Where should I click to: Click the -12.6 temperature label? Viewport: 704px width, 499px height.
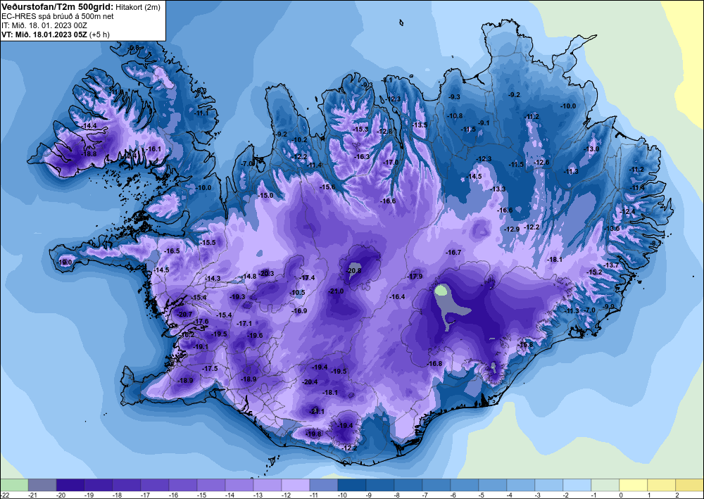point(541,163)
